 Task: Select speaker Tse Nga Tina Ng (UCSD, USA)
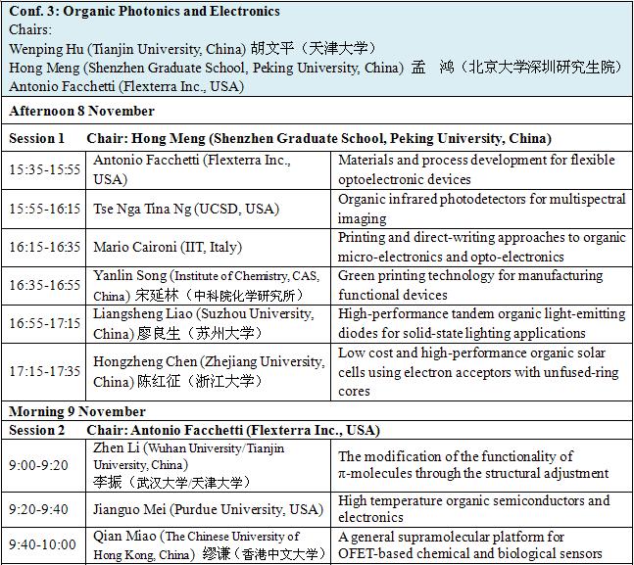[x=185, y=209]
